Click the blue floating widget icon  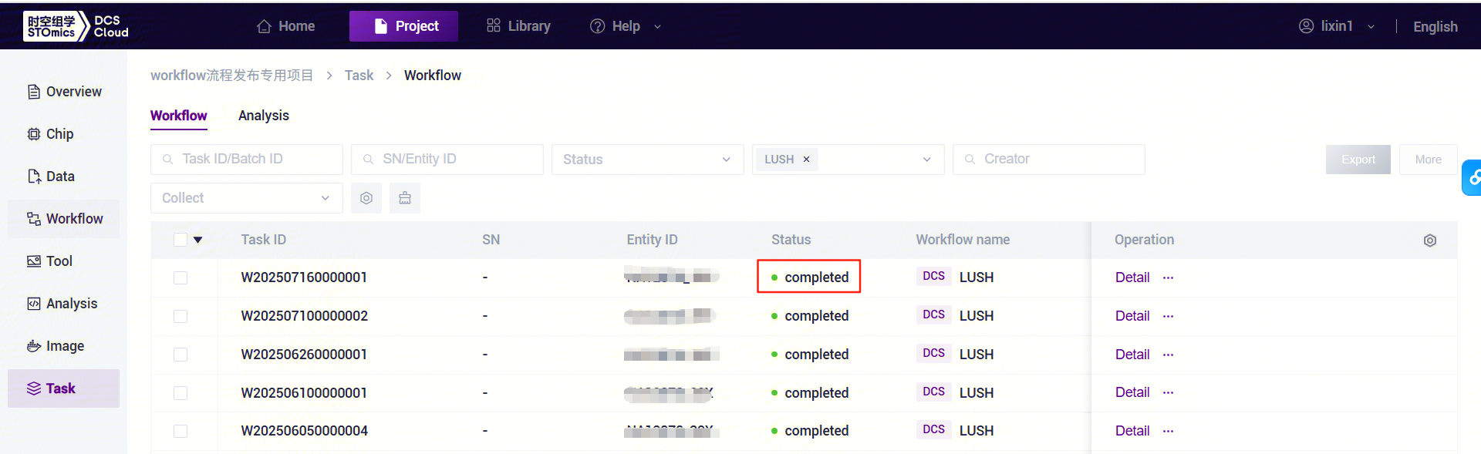pos(1473,177)
